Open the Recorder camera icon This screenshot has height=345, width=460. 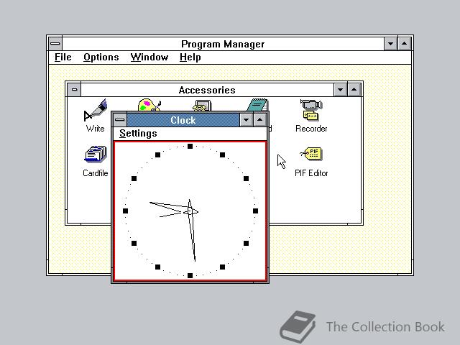(311, 110)
